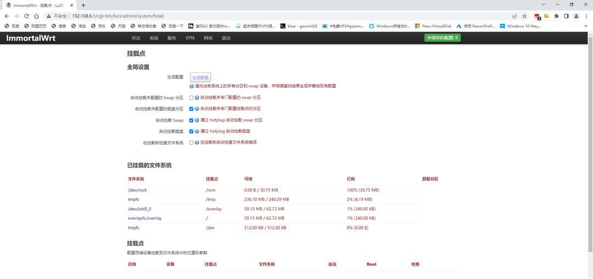Open the 帮您淘优惠 bookmark
The image size is (593, 279).
[144, 26]
